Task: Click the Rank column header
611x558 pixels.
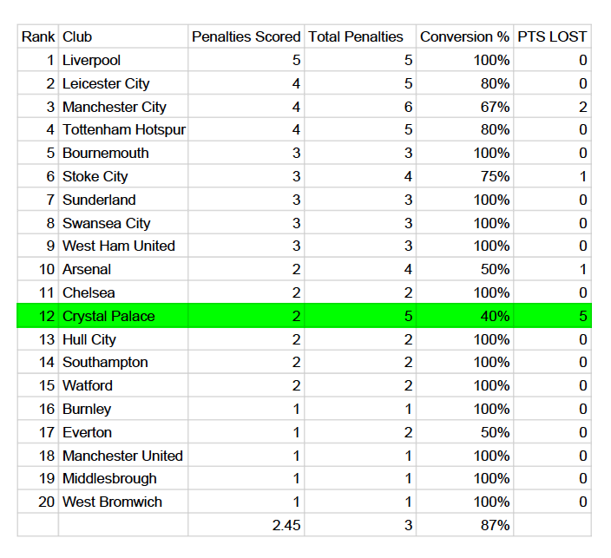Action: tap(38, 36)
